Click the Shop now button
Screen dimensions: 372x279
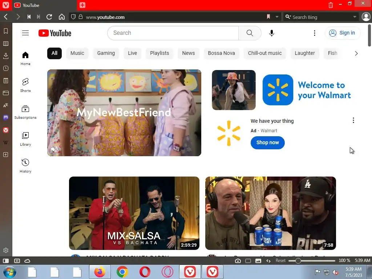tap(267, 142)
